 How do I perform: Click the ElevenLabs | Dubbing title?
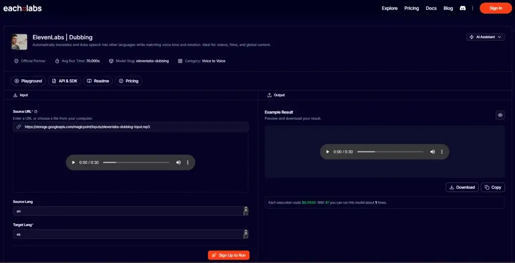pyautogui.click(x=62, y=37)
